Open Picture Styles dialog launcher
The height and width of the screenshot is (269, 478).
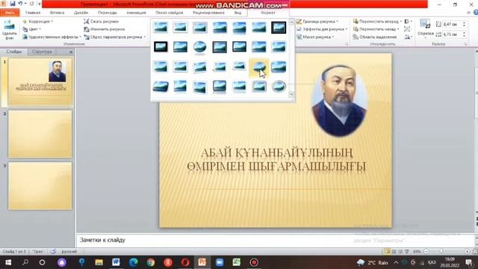(x=347, y=44)
